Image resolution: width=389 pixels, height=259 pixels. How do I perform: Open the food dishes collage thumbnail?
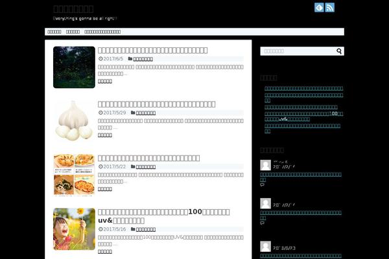[74, 175]
